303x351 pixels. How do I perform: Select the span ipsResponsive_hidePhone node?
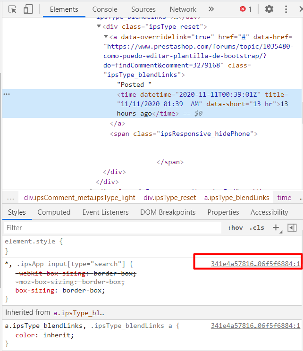(184, 134)
